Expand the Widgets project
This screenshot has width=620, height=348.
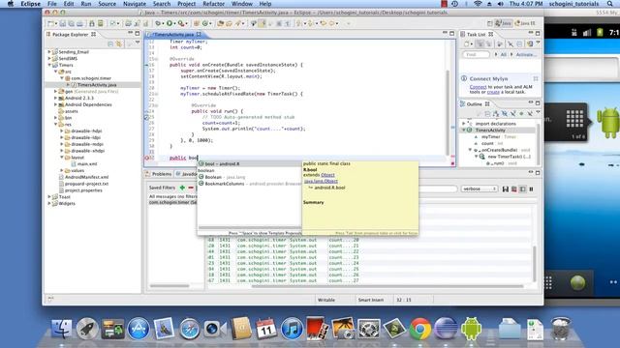click(x=49, y=203)
